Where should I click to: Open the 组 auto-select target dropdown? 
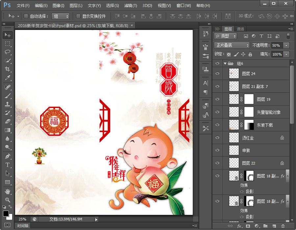point(61,16)
